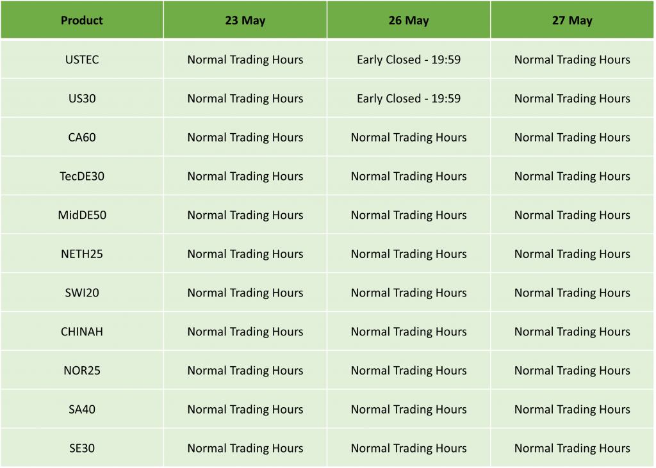Click the SWI20 product cell
The height and width of the screenshot is (468, 656).
pyautogui.click(x=82, y=293)
